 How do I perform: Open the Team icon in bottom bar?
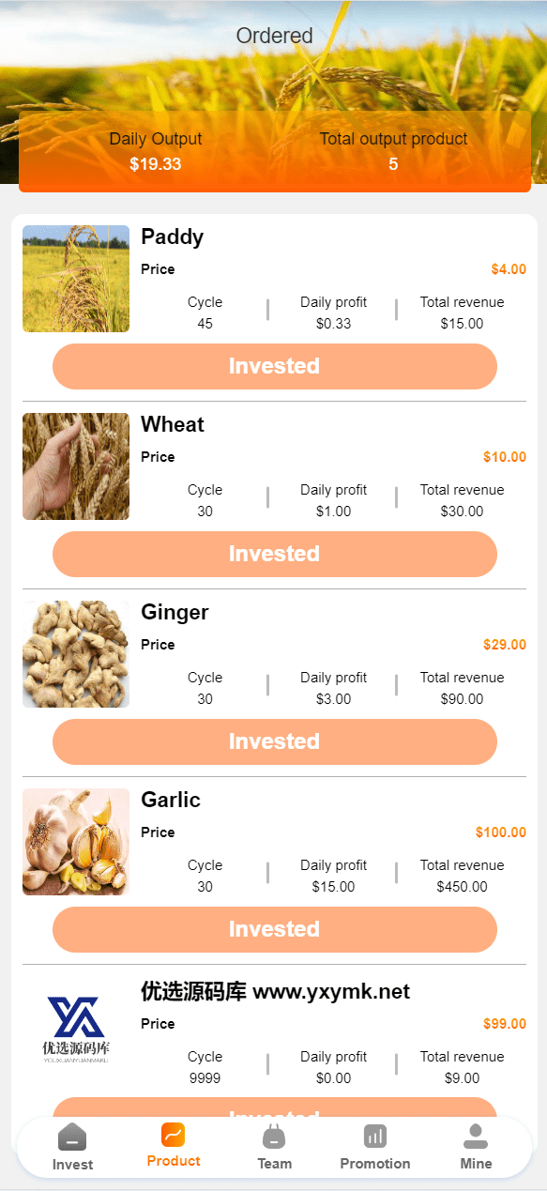pos(274,1137)
